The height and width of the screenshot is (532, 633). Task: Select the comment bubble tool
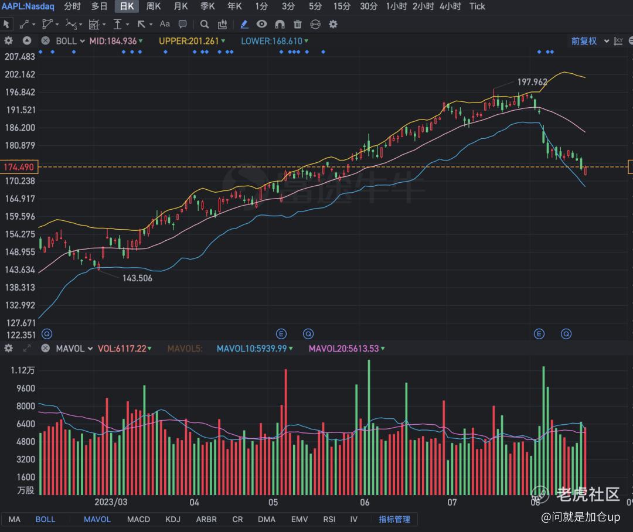point(182,24)
